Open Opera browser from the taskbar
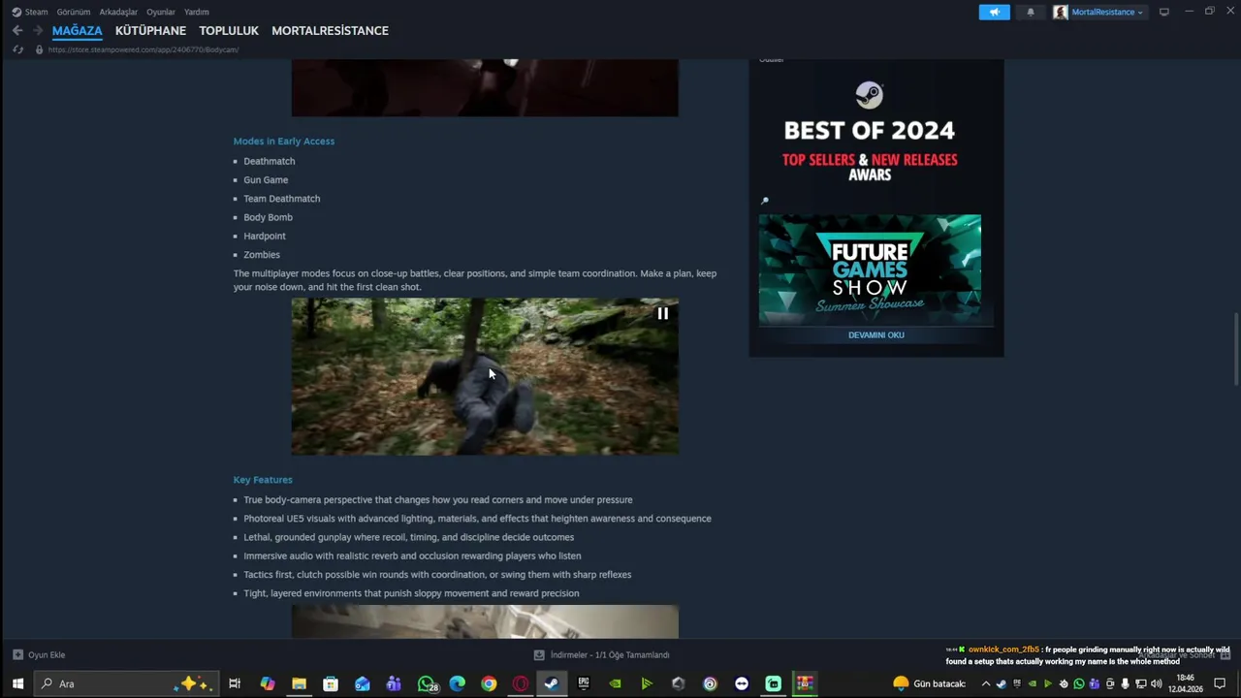Image resolution: width=1241 pixels, height=698 pixels. [521, 683]
